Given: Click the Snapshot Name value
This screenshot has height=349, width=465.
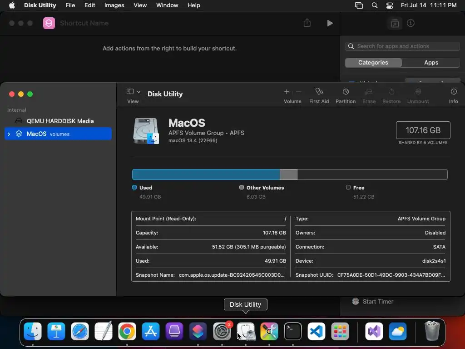Looking at the screenshot, I should 232,275.
